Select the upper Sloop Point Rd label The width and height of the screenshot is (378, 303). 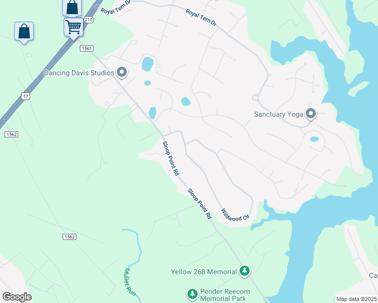coord(171,158)
